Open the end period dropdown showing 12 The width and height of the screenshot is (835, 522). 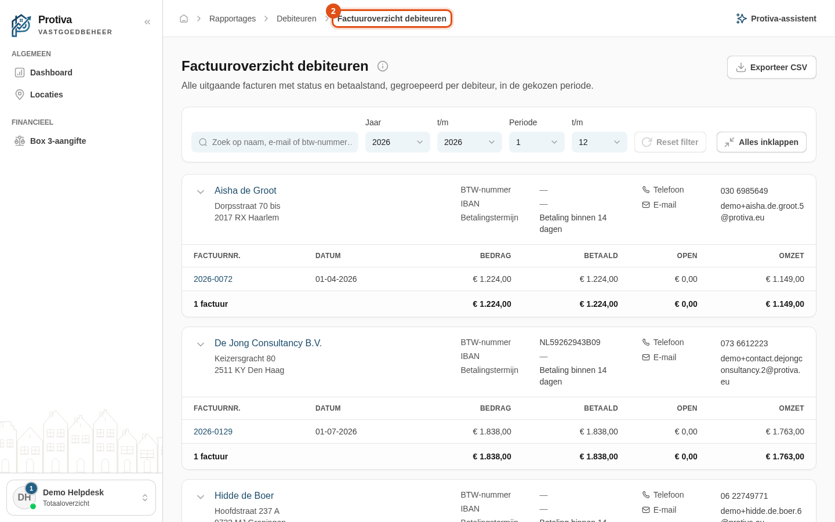600,142
